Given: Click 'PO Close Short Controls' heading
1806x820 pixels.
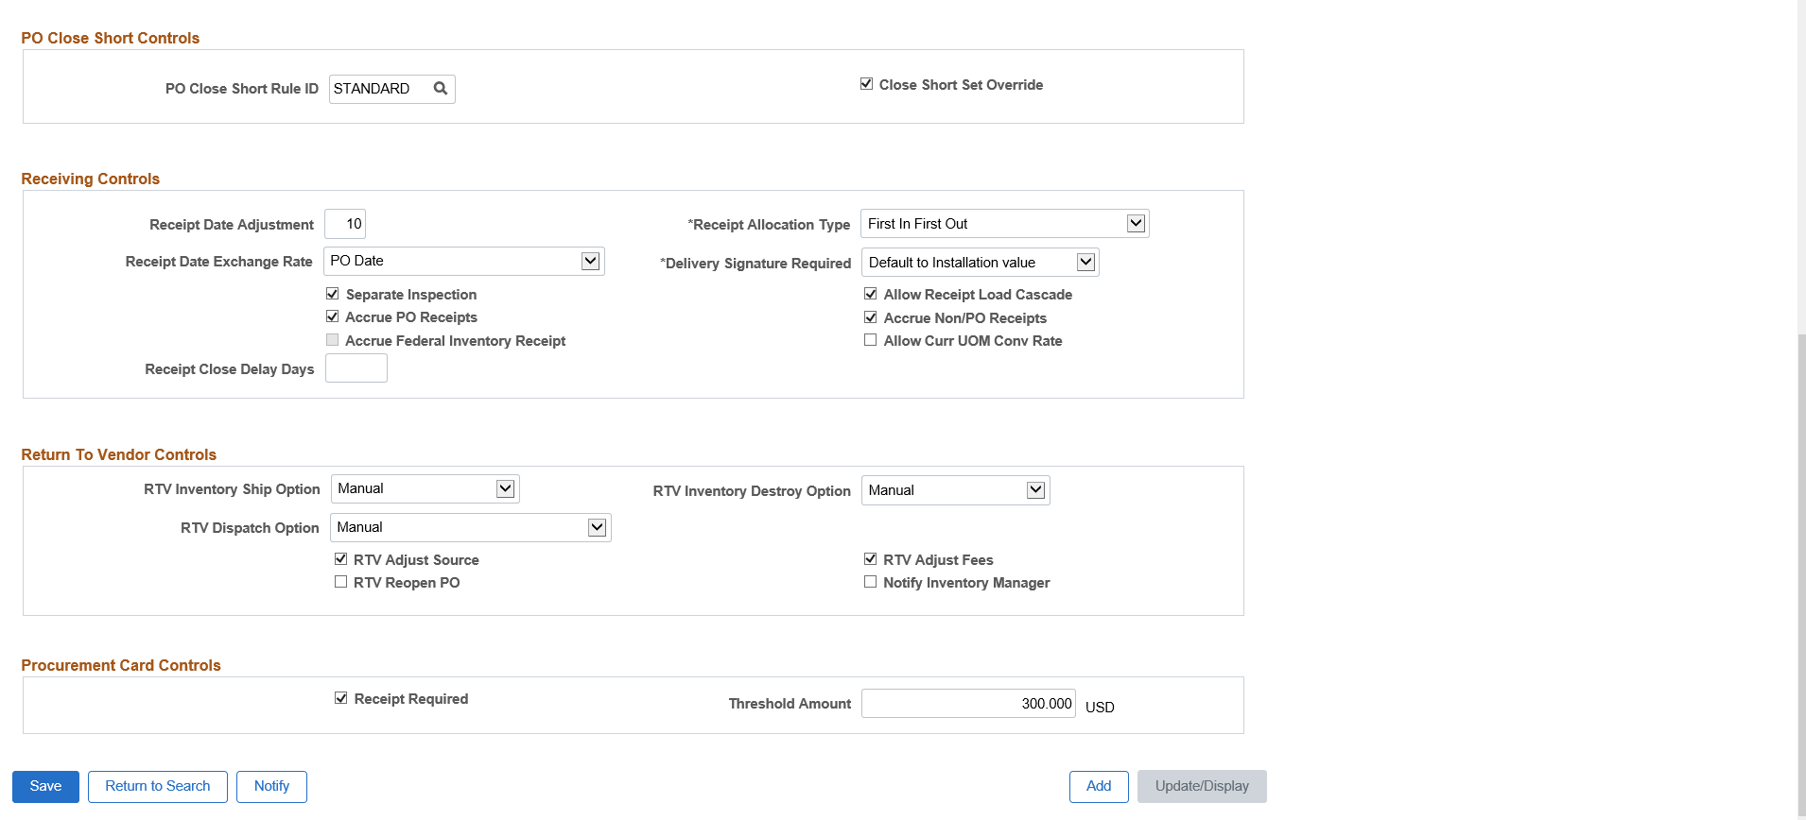Looking at the screenshot, I should point(111,38).
